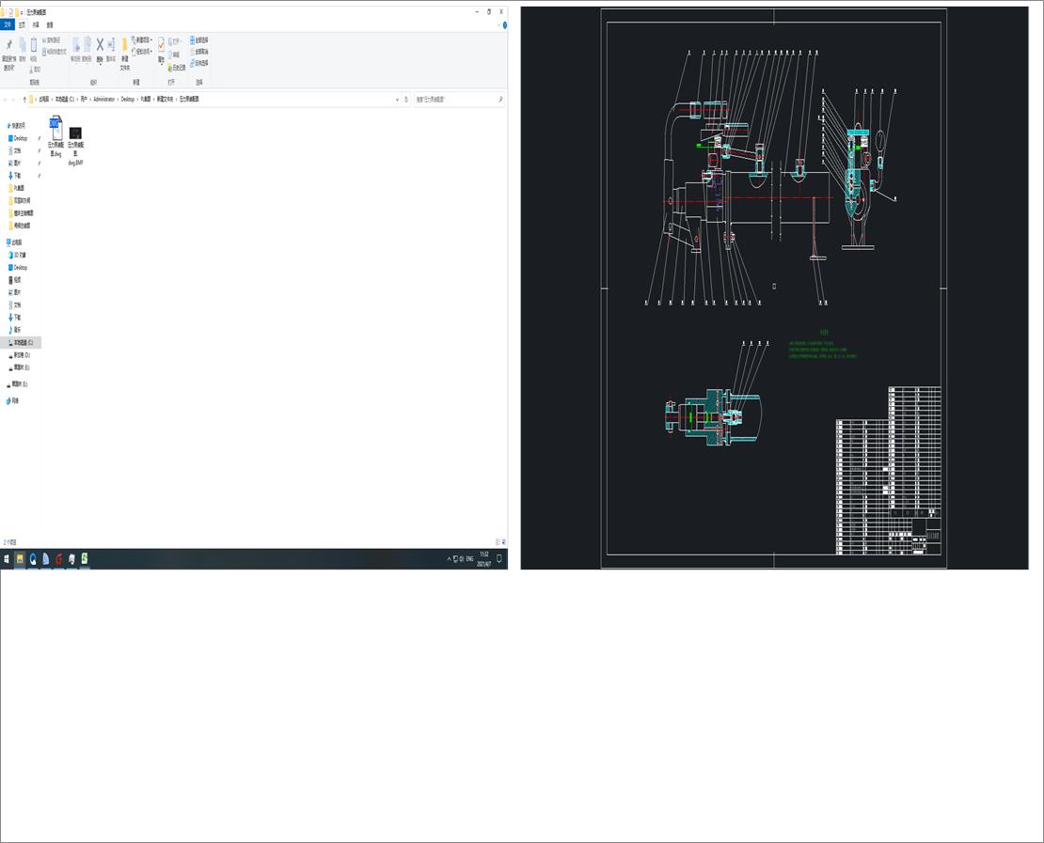Open the Windows Start menu
Image resolution: width=1044 pixels, height=843 pixels.
point(7,558)
